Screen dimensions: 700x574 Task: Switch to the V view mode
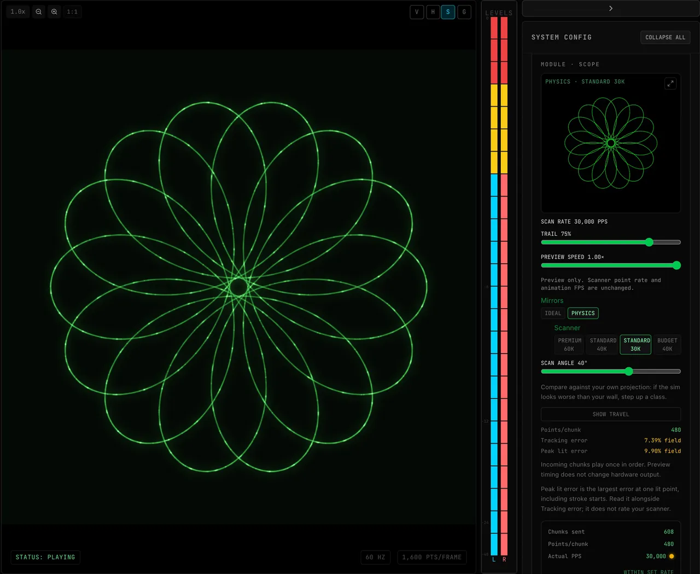(417, 12)
